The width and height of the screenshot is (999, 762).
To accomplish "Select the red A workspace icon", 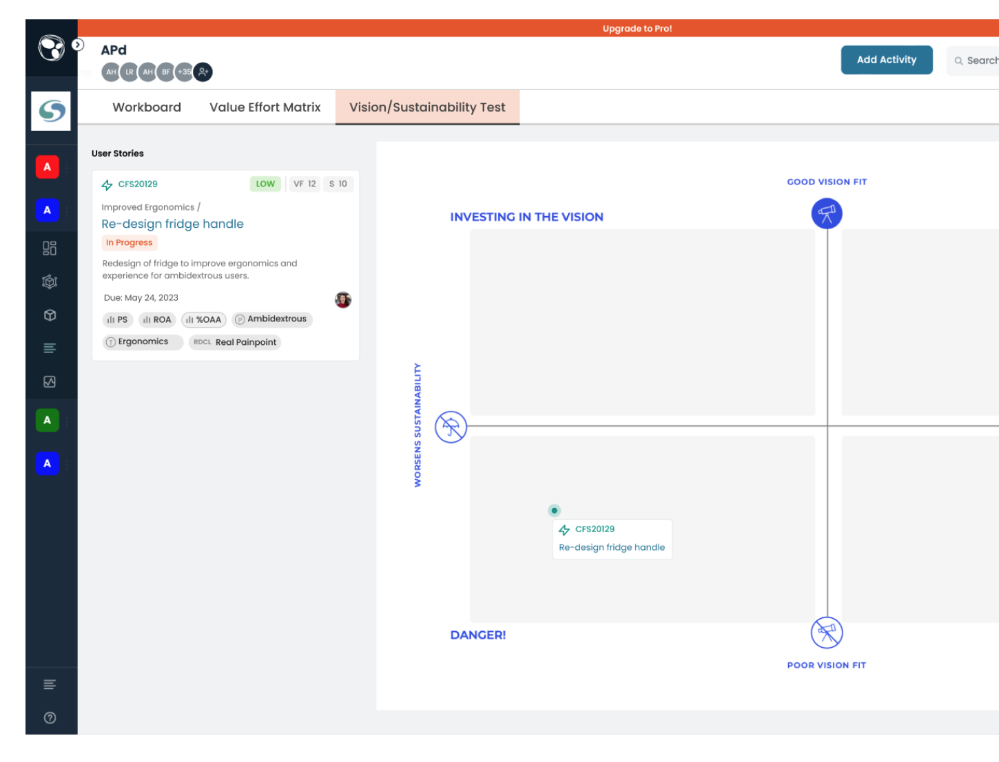I will pyautogui.click(x=48, y=167).
